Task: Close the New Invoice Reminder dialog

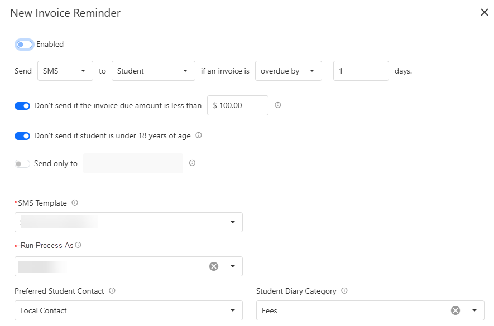Action: click(x=484, y=12)
